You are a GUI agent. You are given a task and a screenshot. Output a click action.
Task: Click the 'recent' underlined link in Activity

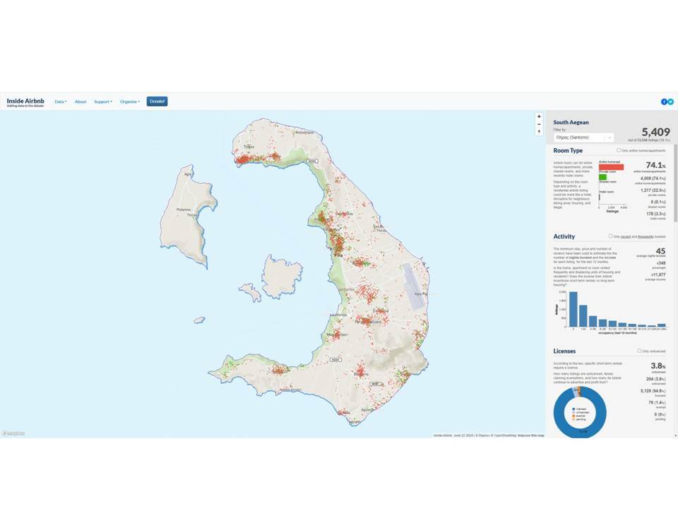(626, 237)
